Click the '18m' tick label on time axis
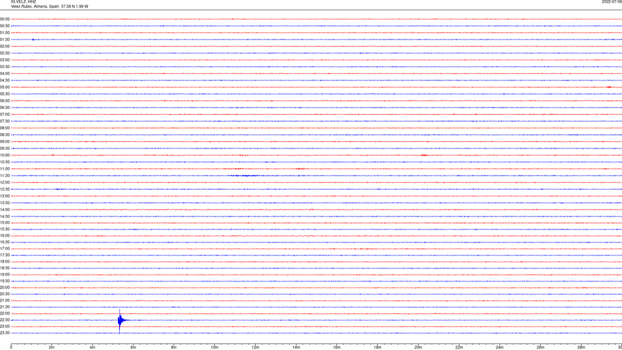622x350 pixels. point(378,347)
